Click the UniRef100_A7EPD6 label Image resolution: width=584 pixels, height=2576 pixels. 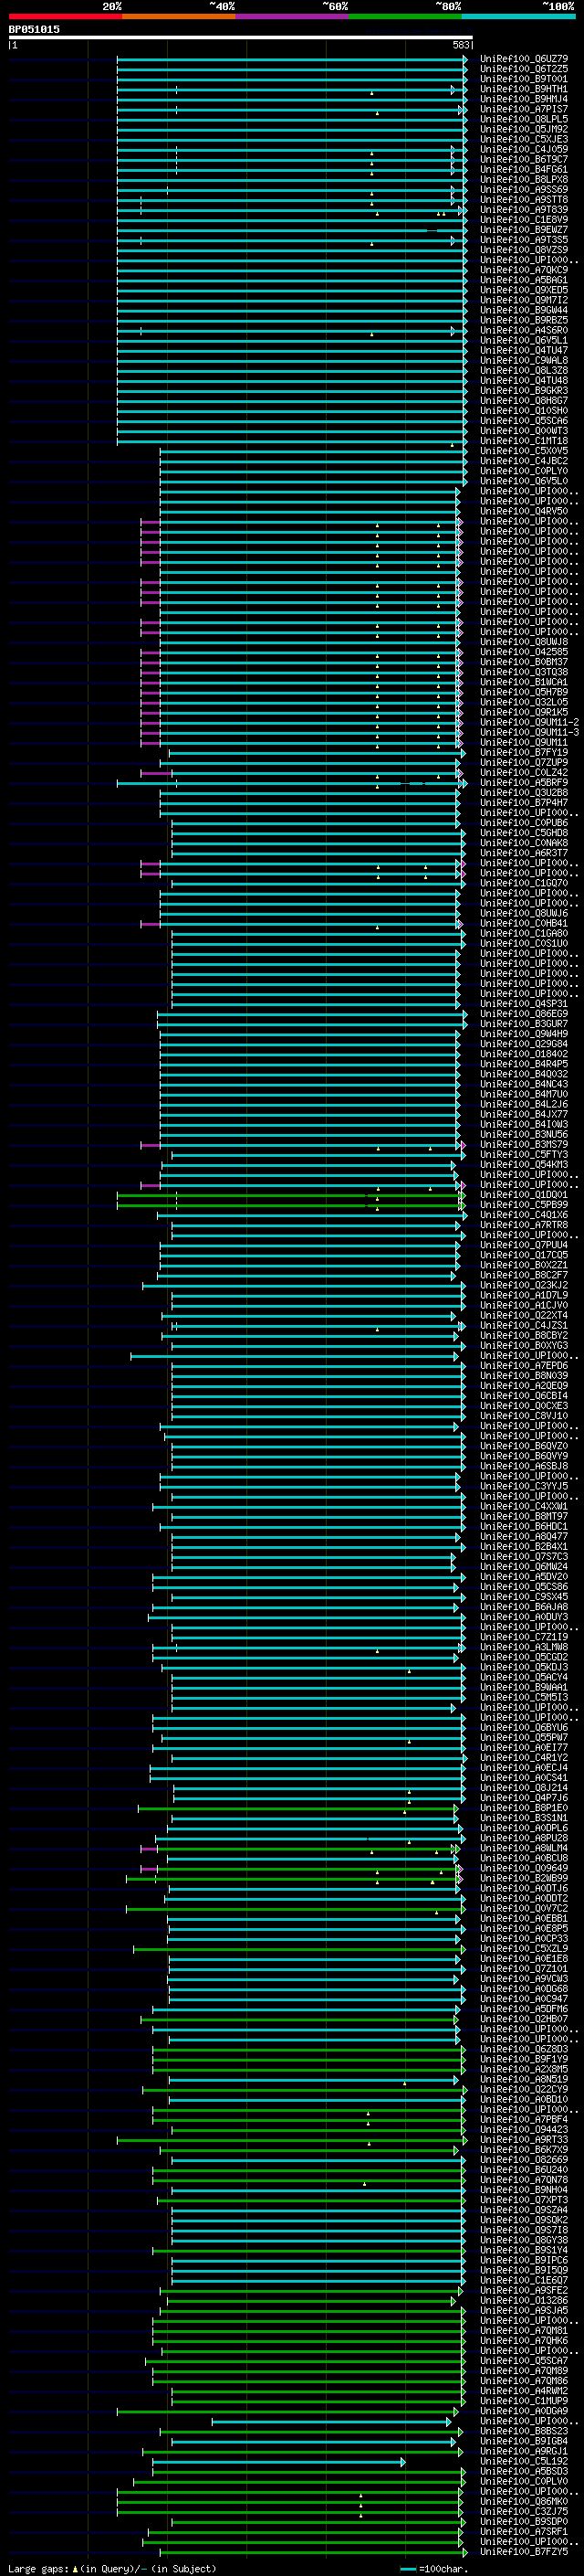click(x=523, y=1366)
